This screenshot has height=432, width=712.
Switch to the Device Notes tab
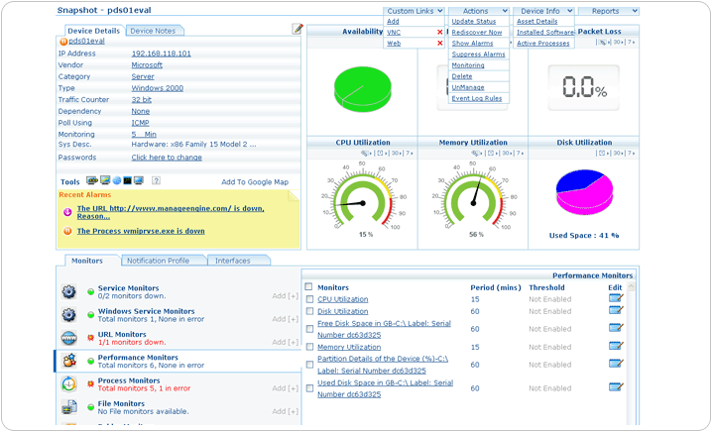[153, 31]
